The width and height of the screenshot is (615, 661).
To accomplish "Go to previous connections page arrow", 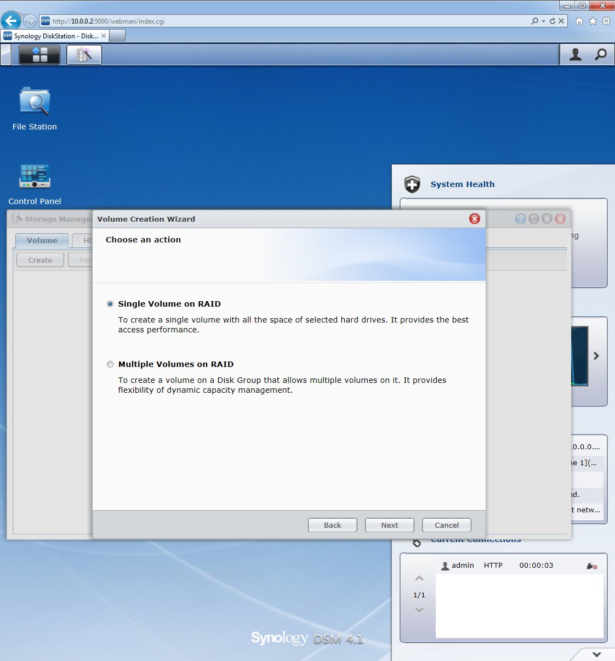I will point(419,578).
